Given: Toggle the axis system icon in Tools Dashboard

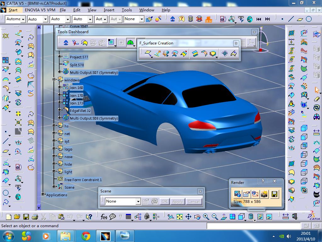Looking at the screenshot, I should point(251,43).
